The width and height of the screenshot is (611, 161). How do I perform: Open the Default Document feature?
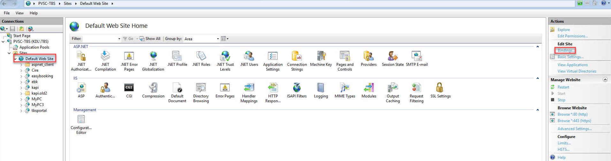[x=177, y=88]
